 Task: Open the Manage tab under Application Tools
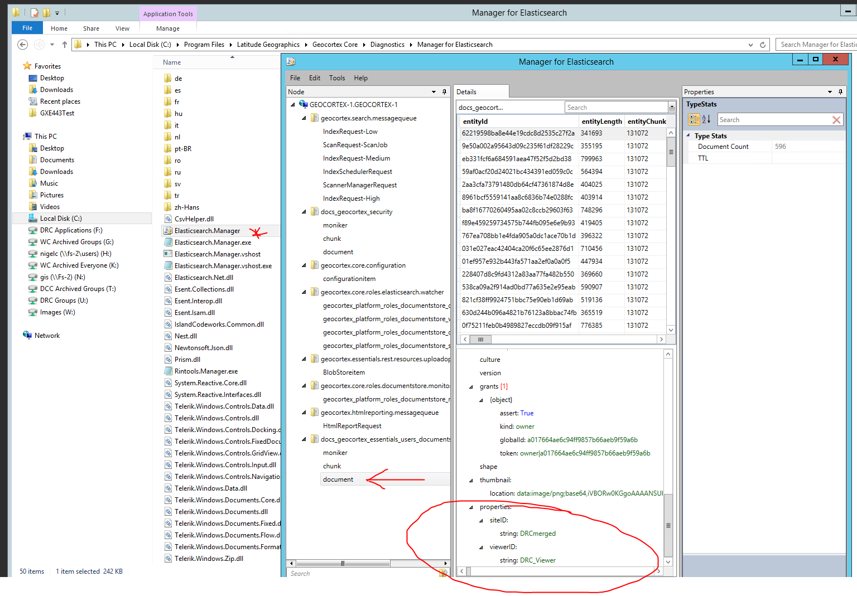click(x=168, y=28)
